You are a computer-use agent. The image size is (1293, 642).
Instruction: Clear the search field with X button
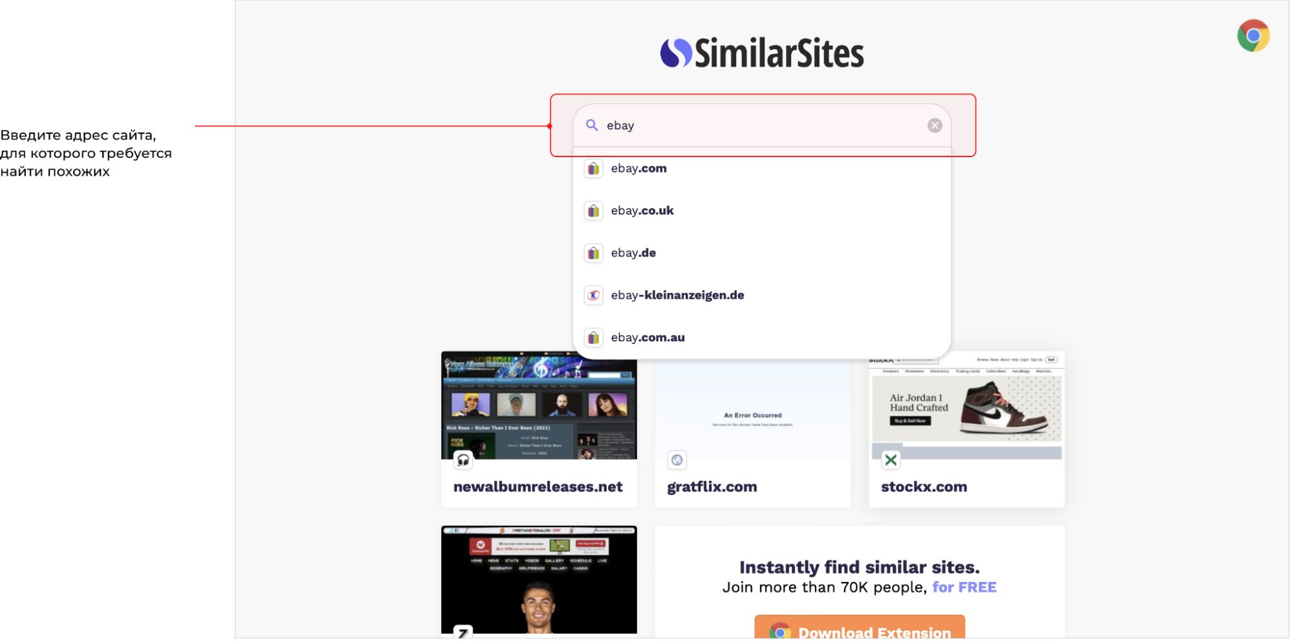tap(934, 125)
